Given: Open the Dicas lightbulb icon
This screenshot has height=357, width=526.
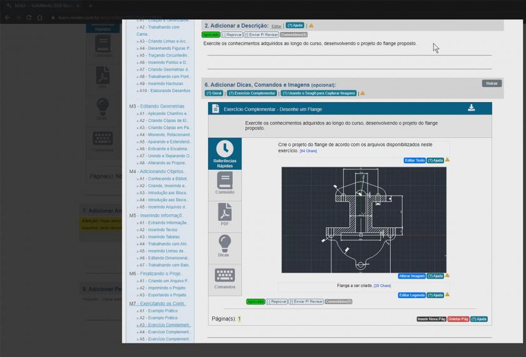Looking at the screenshot, I should pyautogui.click(x=224, y=246).
